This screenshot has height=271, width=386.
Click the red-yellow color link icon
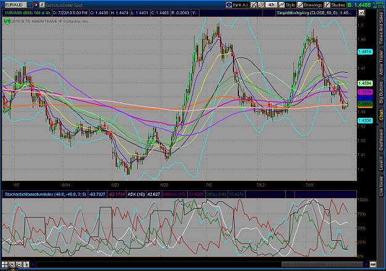(x=36, y=5)
